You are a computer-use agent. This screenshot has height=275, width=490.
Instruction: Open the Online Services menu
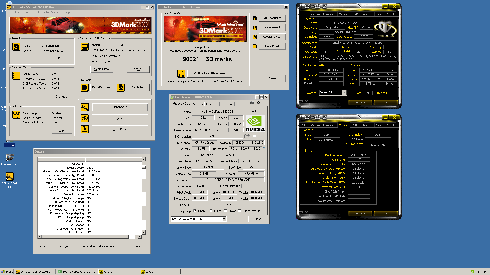pyautogui.click(x=52, y=12)
